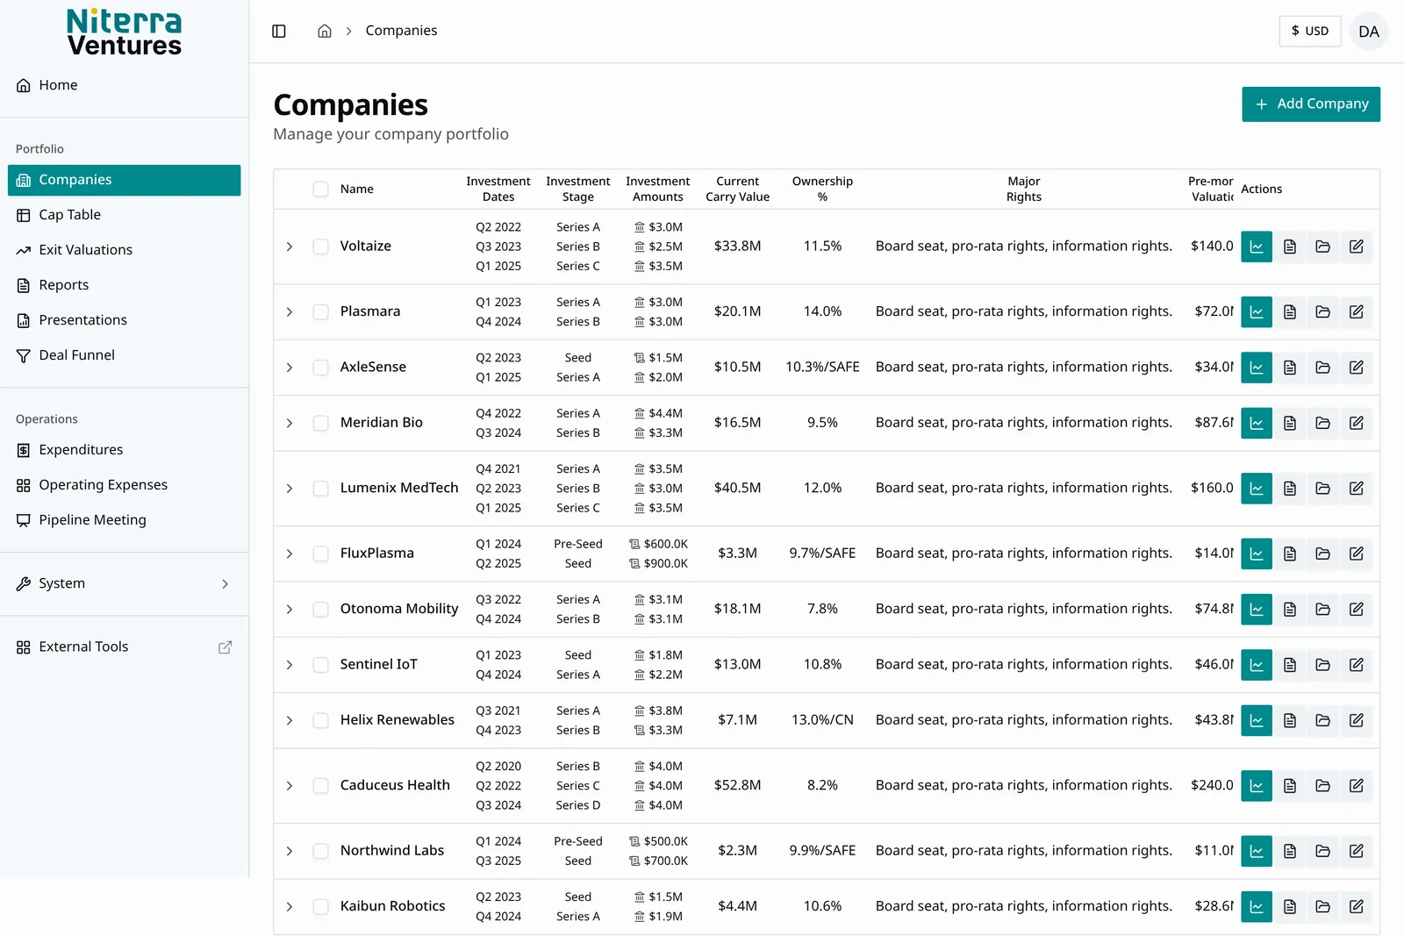Switch currency with the USD button
Image resolution: width=1404 pixels, height=936 pixels.
pyautogui.click(x=1310, y=32)
